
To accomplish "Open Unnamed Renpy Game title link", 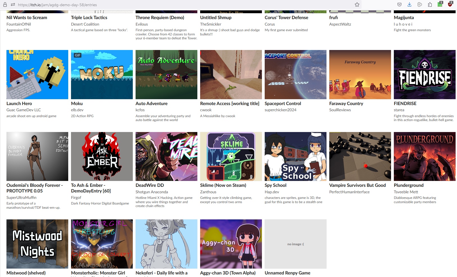I will point(287,273).
